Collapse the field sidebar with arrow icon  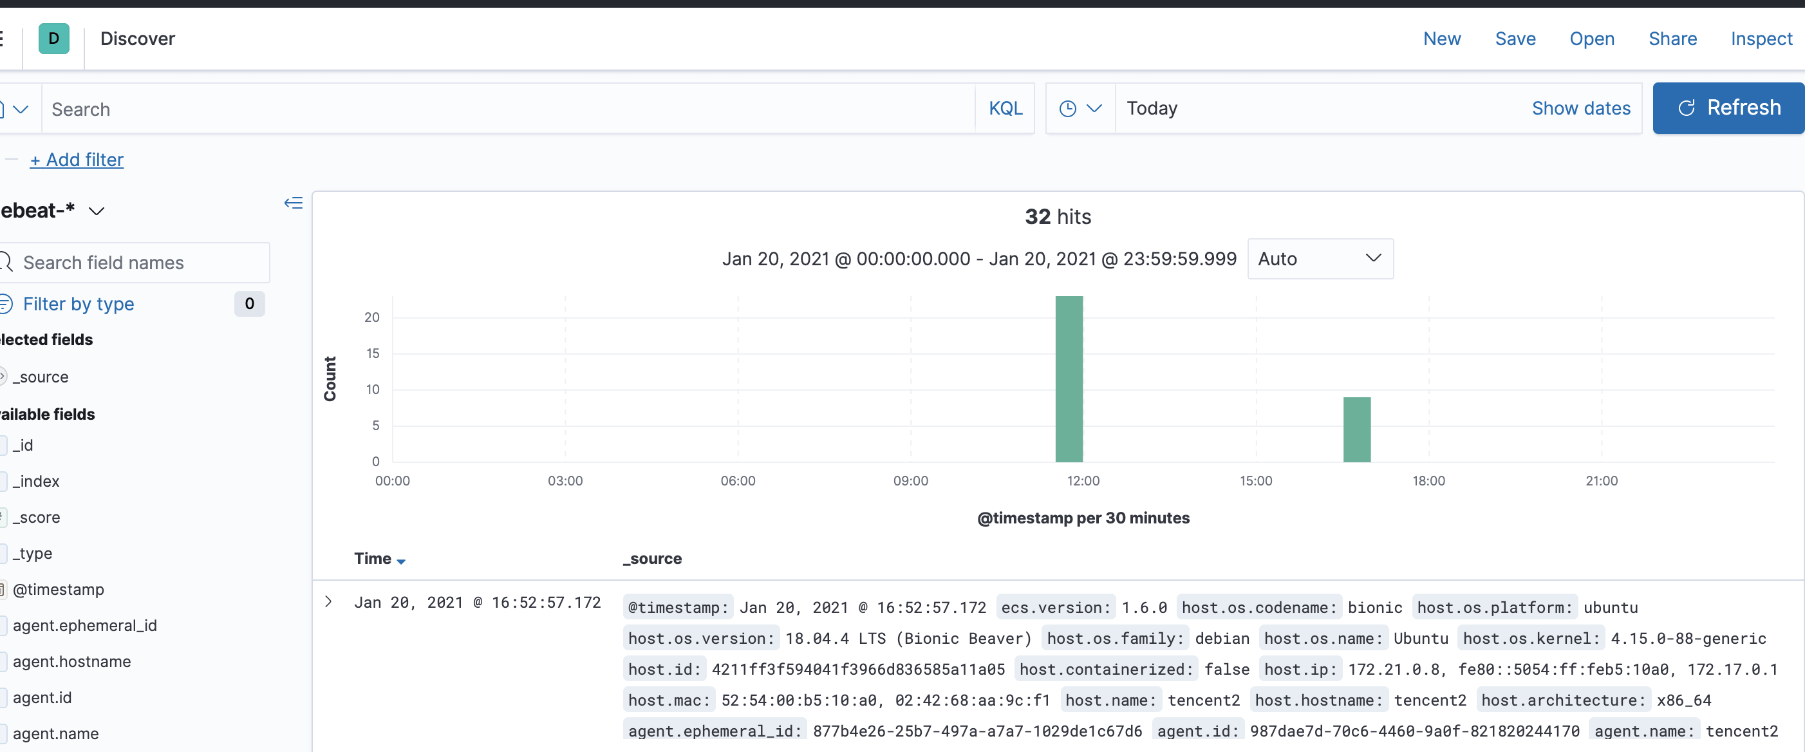[x=294, y=203]
